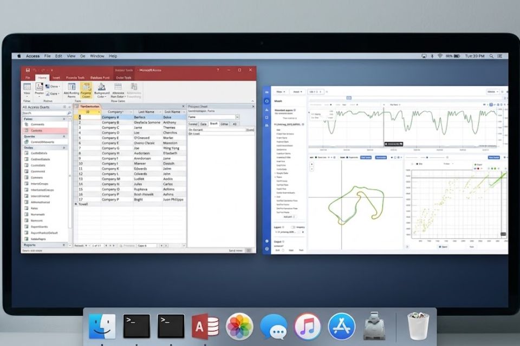Viewport: 520px width, 346px height.
Task: Click the first blue button in track map toolbar
Action: click(x=366, y=158)
